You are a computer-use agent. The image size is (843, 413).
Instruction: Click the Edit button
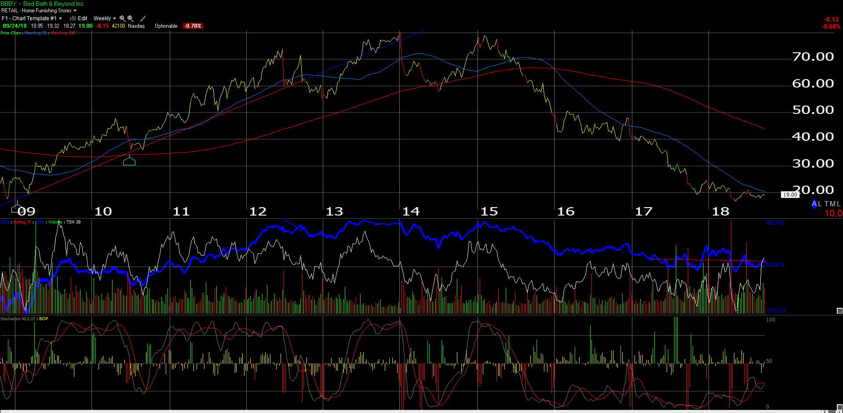click(x=83, y=18)
